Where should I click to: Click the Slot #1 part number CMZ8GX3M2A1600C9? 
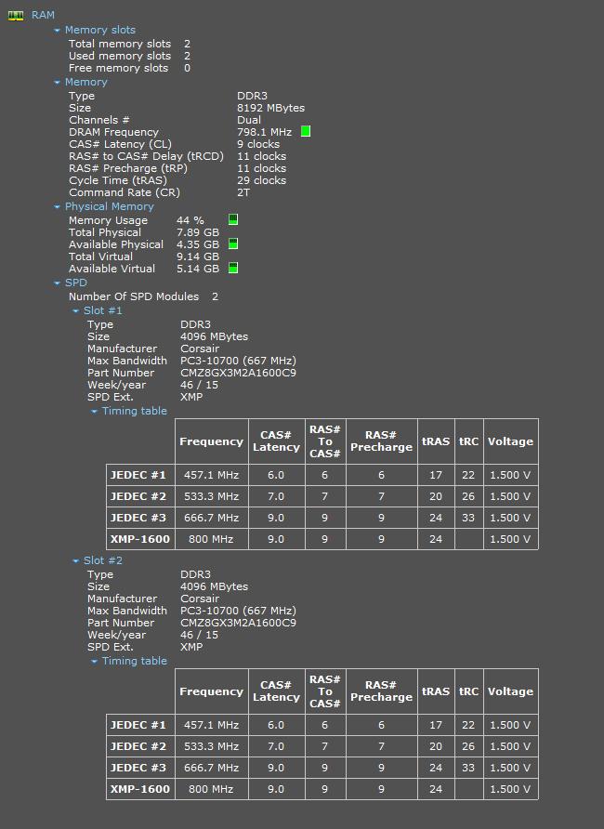coord(238,373)
